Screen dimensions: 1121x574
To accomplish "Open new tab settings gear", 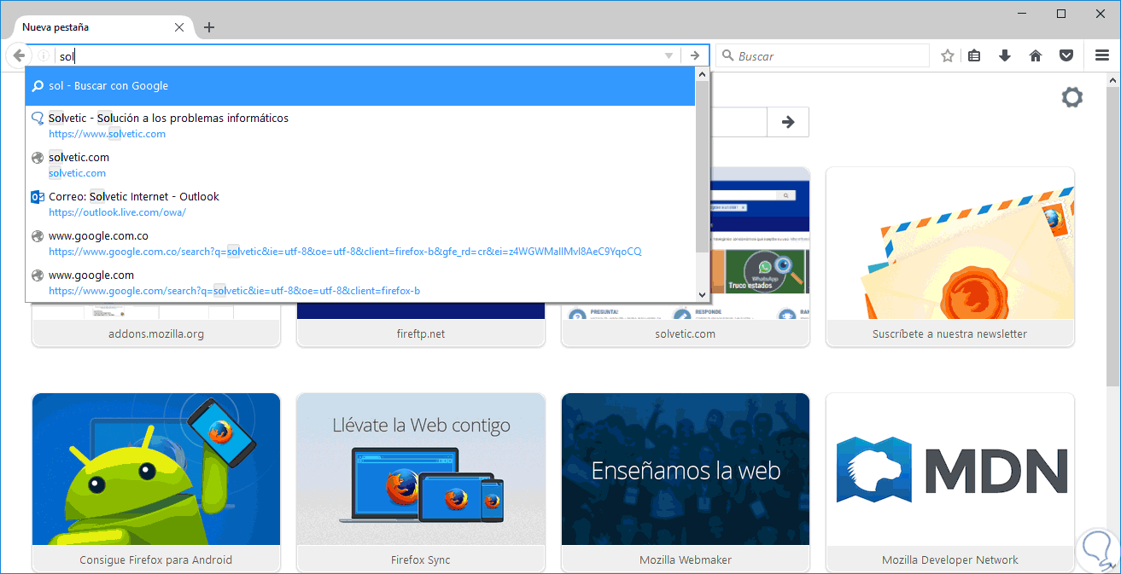I will tap(1071, 97).
